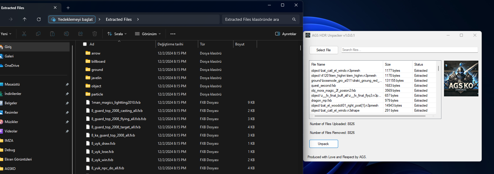Open the Görünüm view dropdown

pos(148,34)
